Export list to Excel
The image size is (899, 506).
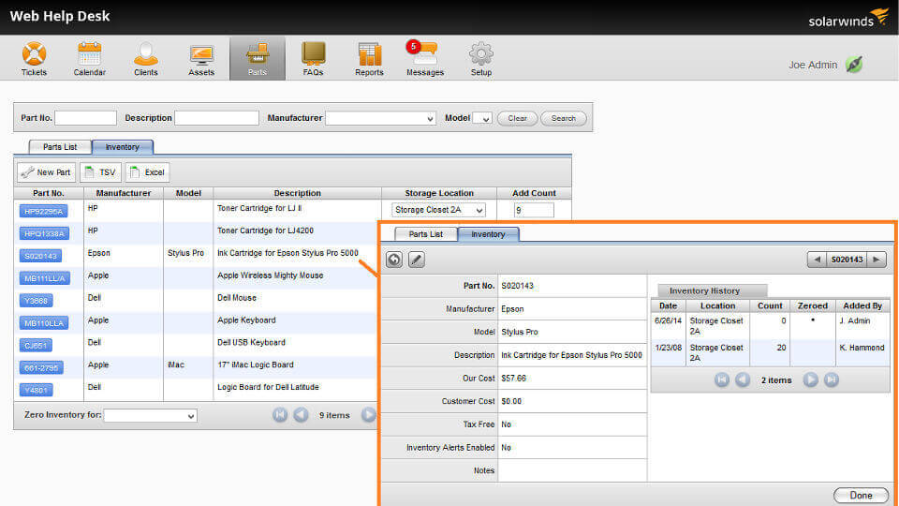pyautogui.click(x=147, y=172)
